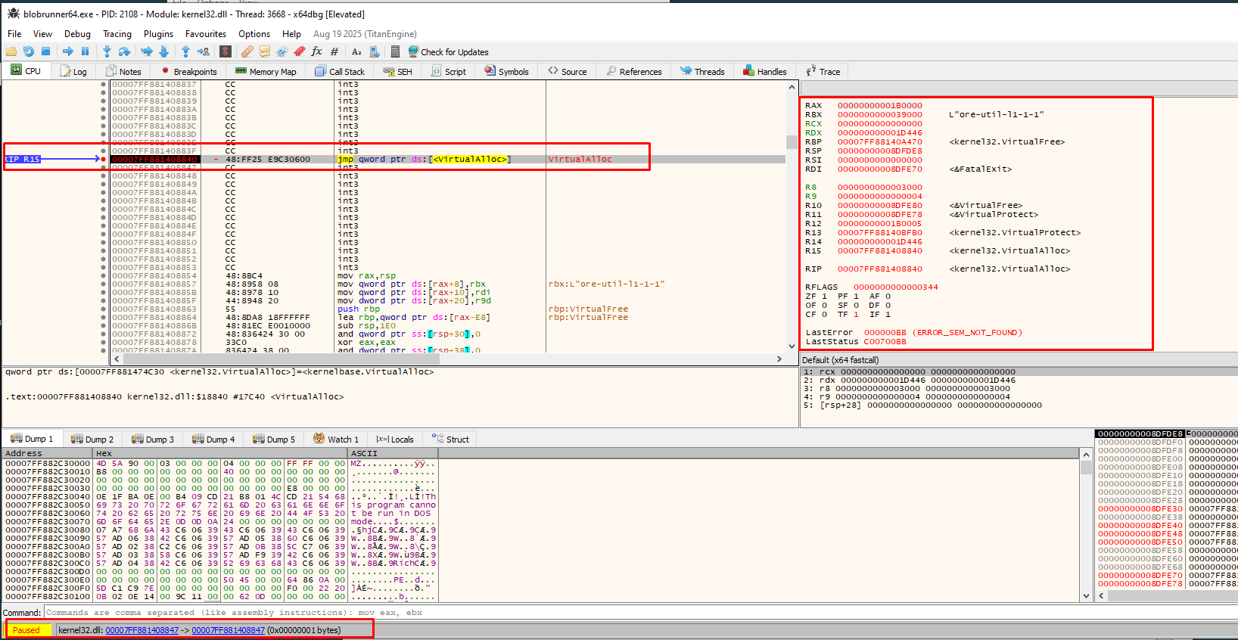Switch to the Dump 2 tab
1238x640 pixels.
(92, 439)
